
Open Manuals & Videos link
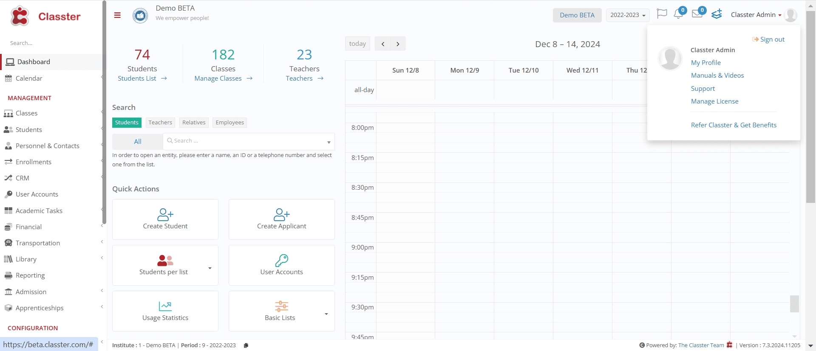(717, 76)
